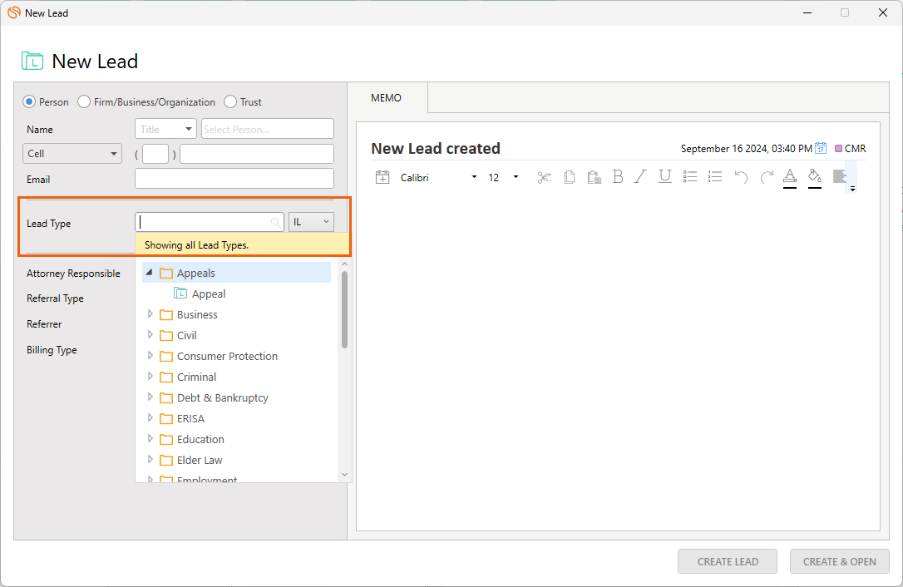Viewport: 903px width, 587px height.
Task: Click scroll down arrow in lead type list
Action: tap(344, 475)
